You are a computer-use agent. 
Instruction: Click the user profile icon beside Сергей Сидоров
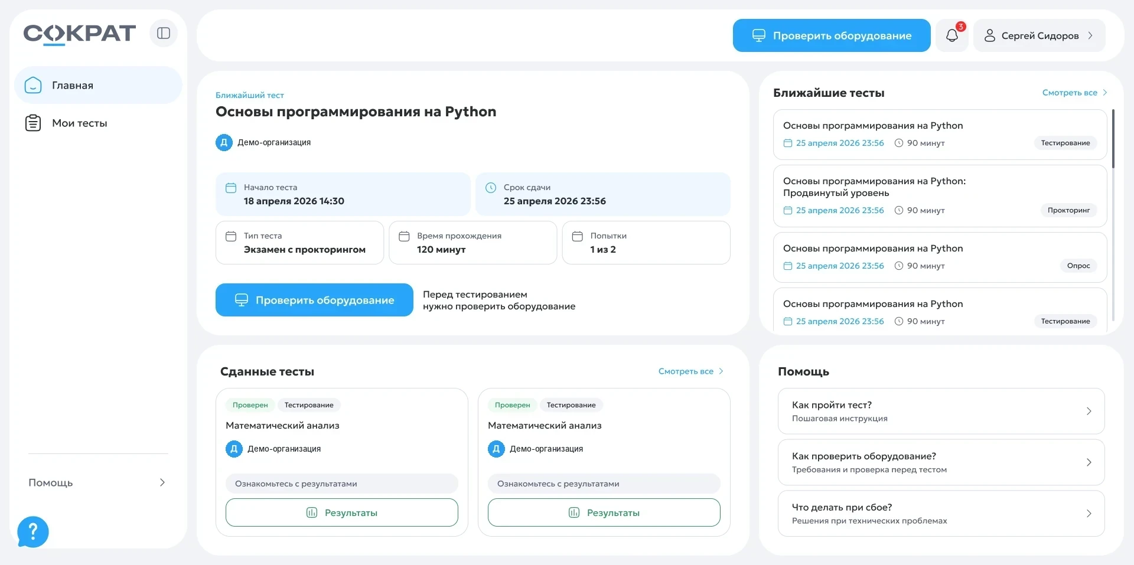click(x=990, y=35)
